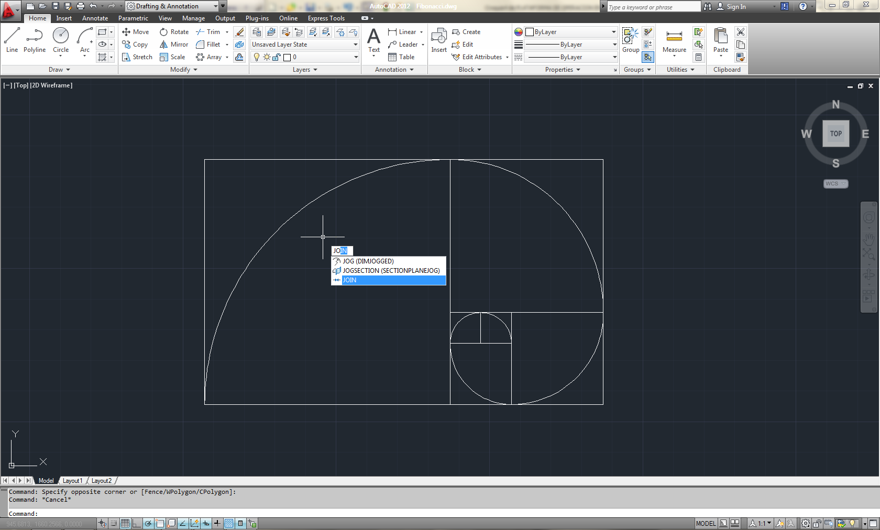The image size is (880, 530).
Task: Open the ByLayer lineweight dropdown
Action: pos(572,45)
